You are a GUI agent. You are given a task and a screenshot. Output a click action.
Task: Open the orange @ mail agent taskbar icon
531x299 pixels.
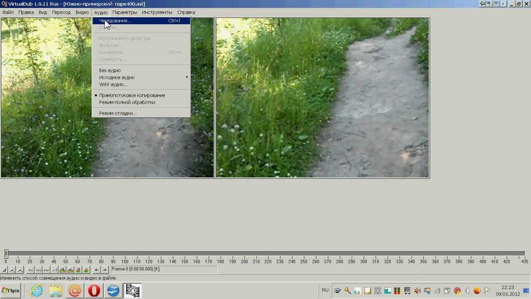[x=75, y=291]
